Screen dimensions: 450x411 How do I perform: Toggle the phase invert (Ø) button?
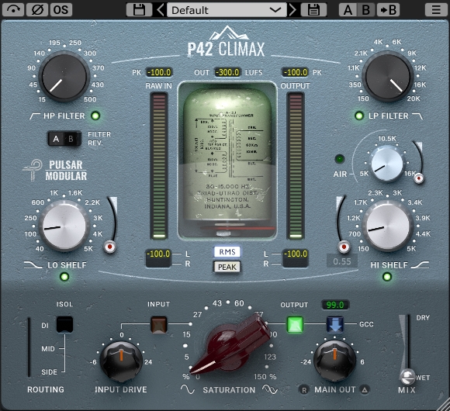point(37,10)
